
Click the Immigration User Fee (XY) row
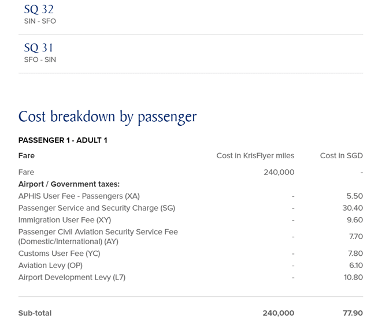(x=191, y=220)
